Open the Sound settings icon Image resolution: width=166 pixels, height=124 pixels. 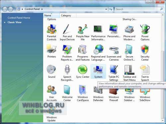pyautogui.click(x=51, y=70)
